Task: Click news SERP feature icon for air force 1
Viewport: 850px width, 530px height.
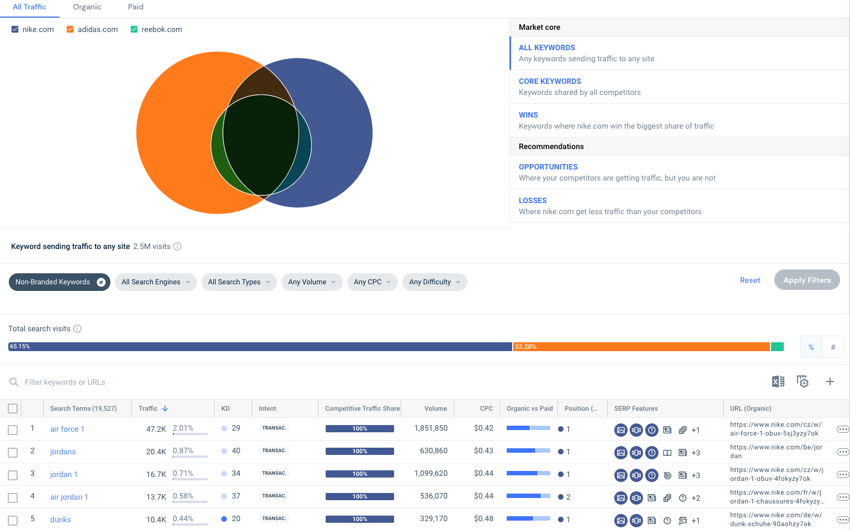Action: click(x=667, y=430)
